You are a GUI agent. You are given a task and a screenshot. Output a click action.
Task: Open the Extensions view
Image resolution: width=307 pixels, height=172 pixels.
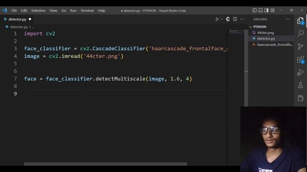(x=300, y=59)
